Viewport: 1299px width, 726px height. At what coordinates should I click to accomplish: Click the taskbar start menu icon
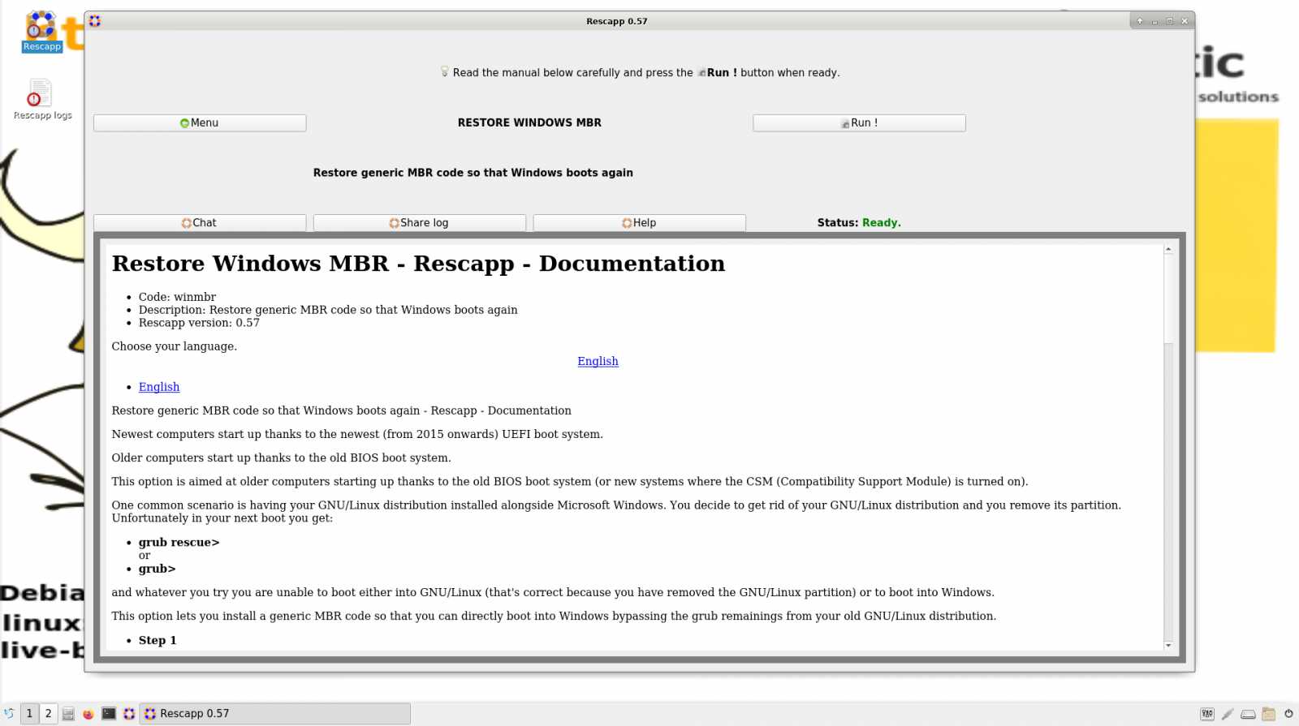point(9,714)
